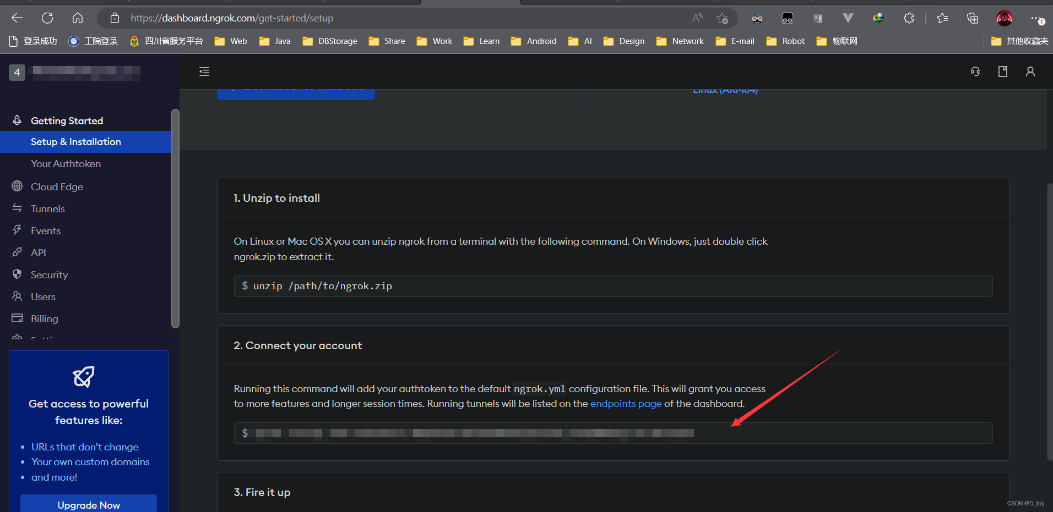
Task: Open the Work bookmarks folder
Action: pos(435,41)
